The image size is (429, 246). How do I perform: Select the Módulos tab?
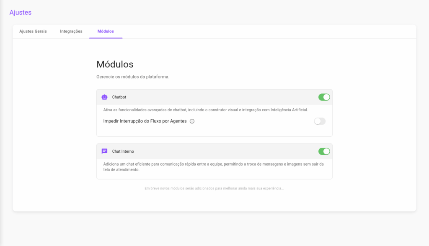(106, 31)
